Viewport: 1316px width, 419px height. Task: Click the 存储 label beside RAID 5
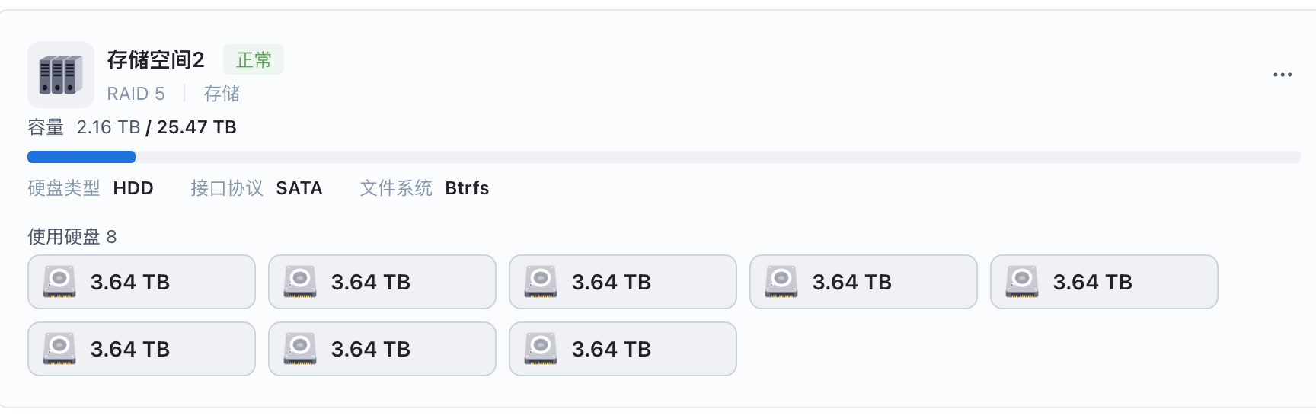tap(222, 94)
